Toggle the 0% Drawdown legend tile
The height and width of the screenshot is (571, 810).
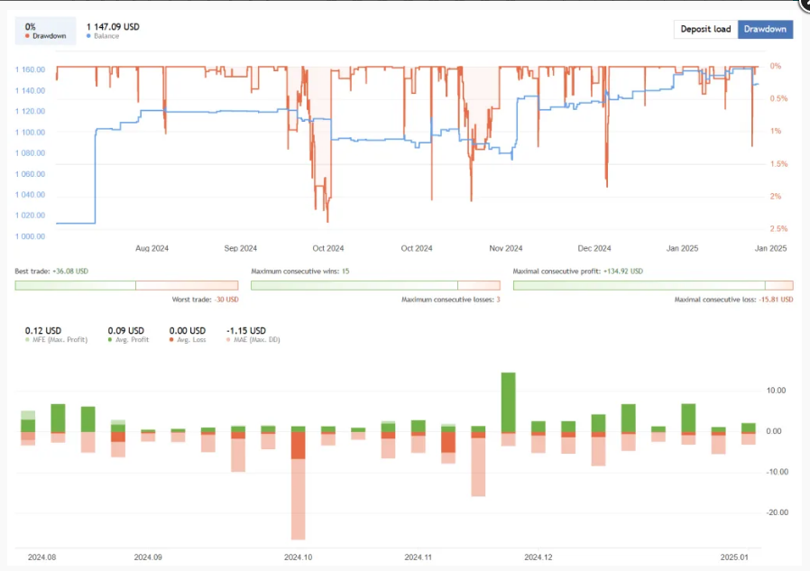[45, 31]
